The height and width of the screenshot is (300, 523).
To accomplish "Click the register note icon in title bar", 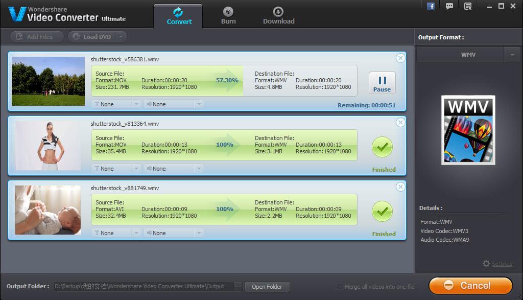I will [468, 6].
